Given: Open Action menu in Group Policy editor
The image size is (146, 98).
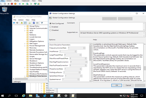Looking at the screenshot, I should pyautogui.click(x=21, y=20).
